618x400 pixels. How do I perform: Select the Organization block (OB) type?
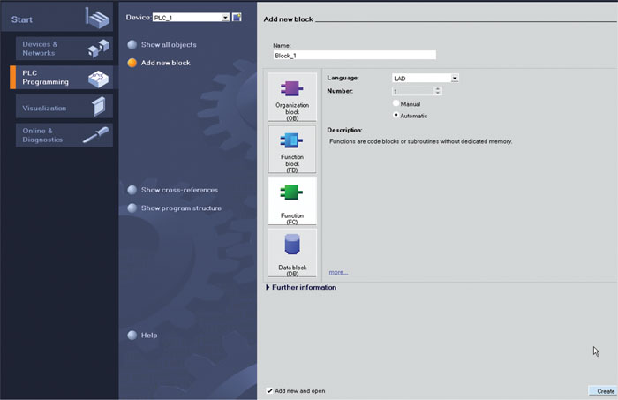click(292, 97)
